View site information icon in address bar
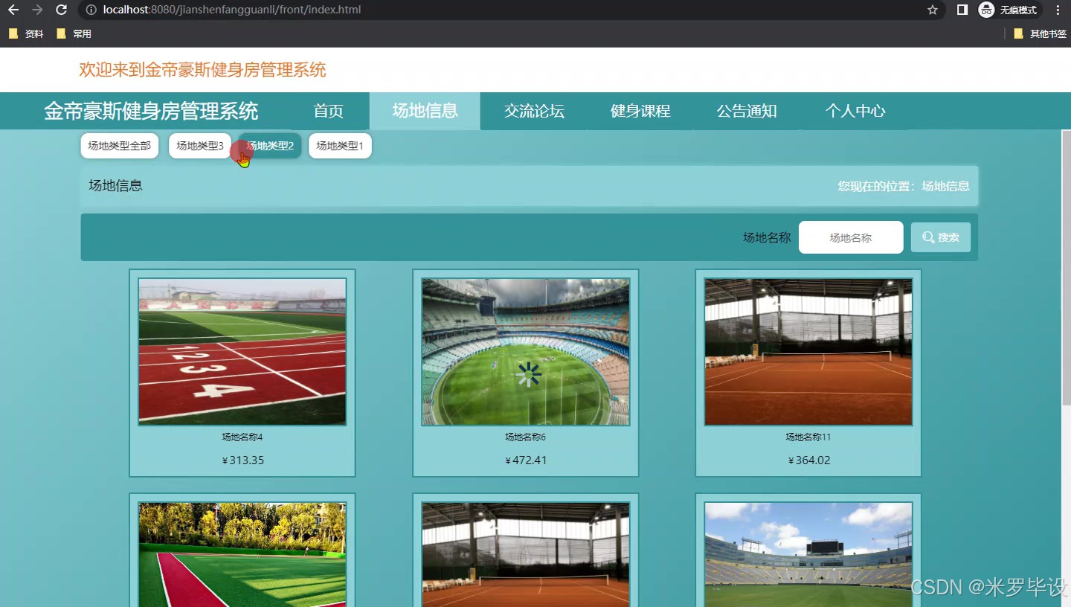 tap(91, 10)
